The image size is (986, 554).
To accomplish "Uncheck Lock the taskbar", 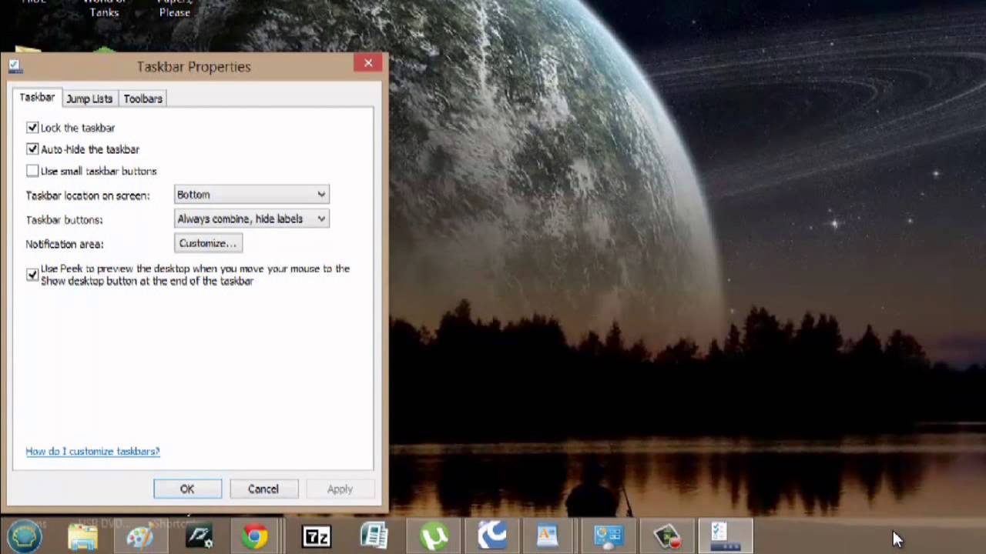I will (x=32, y=128).
